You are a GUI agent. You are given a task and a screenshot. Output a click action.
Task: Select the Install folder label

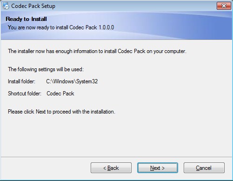point(21,81)
